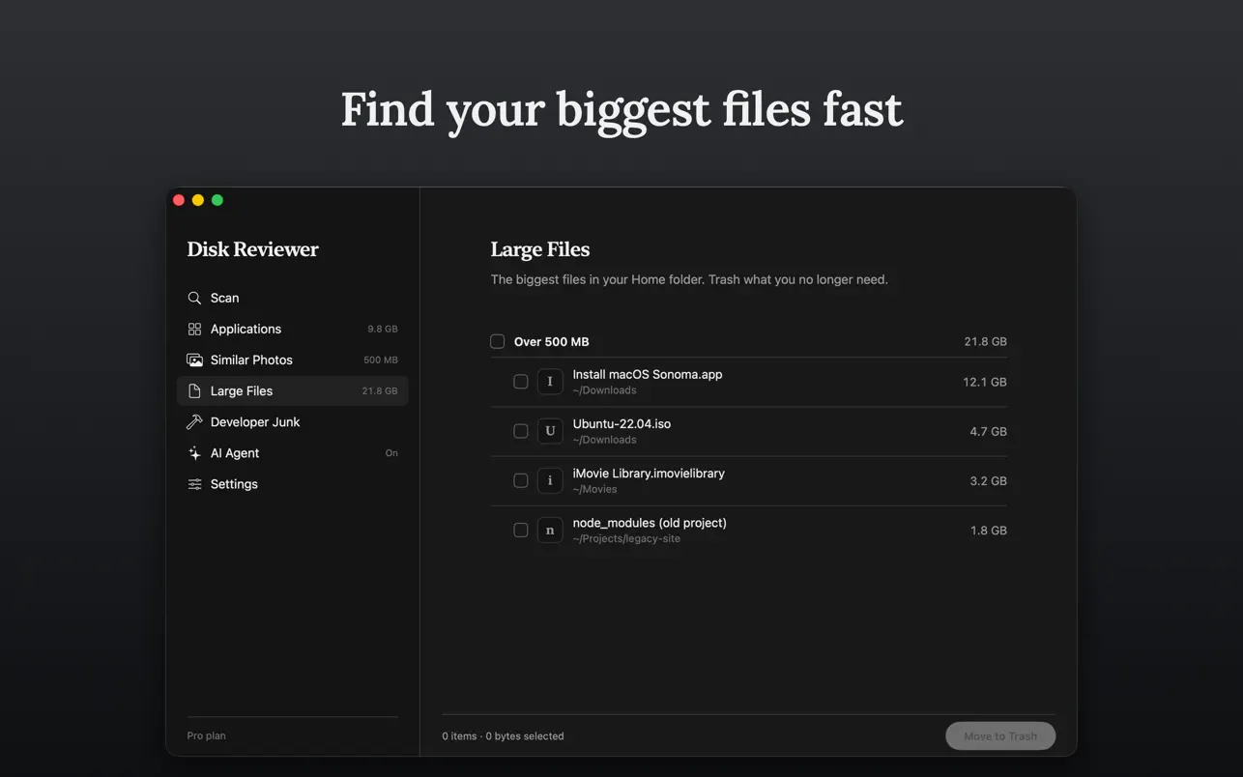Open Similar Photos section
This screenshot has width=1243, height=777.
[x=292, y=360]
